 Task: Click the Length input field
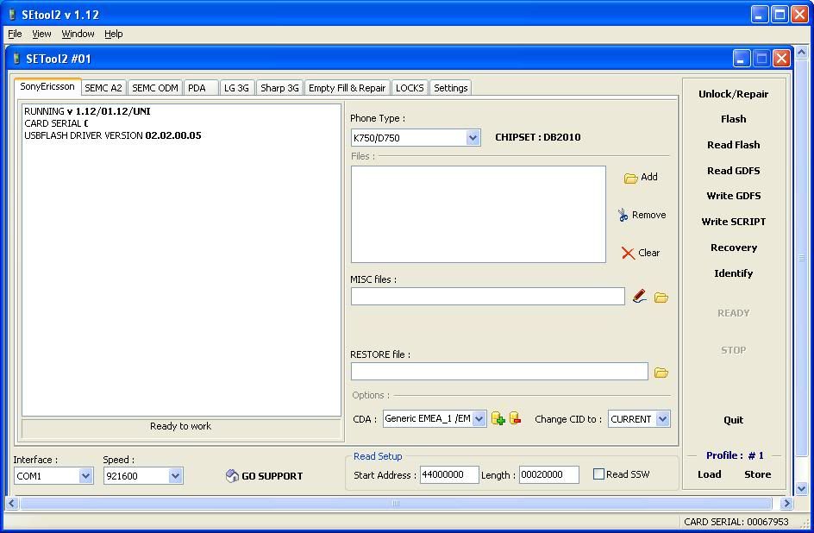548,474
